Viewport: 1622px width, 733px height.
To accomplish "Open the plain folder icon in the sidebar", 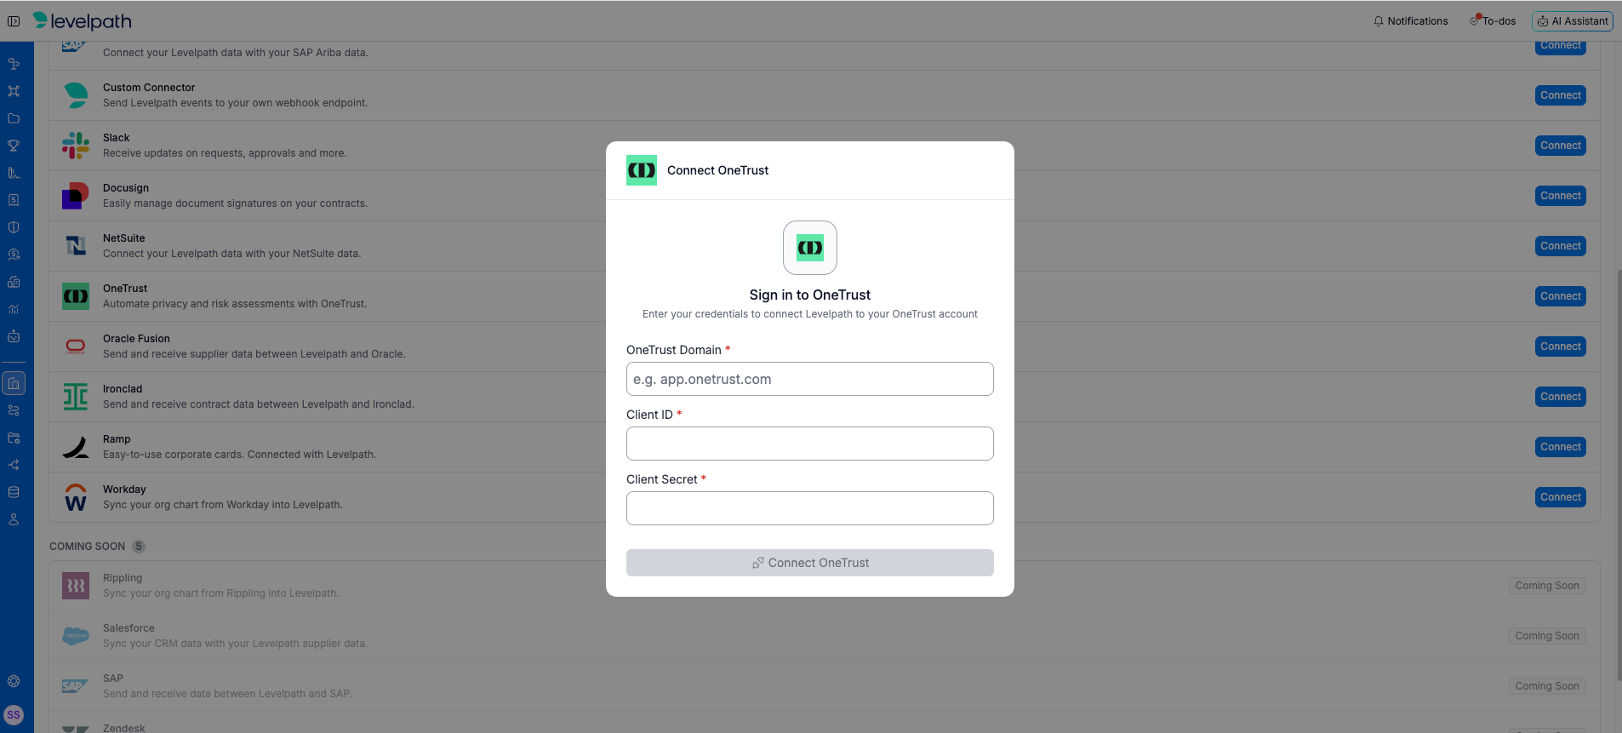I will point(14,118).
